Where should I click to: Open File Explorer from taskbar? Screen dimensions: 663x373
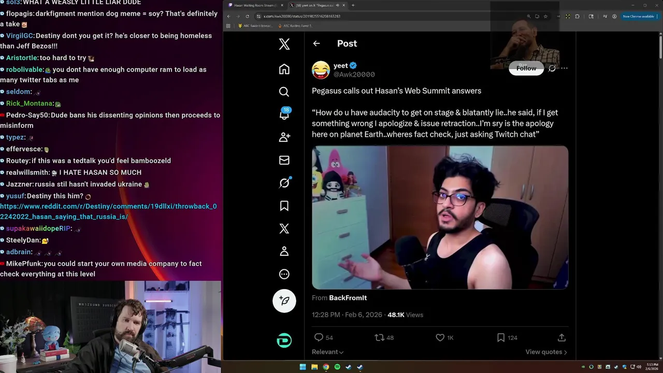pyautogui.click(x=314, y=367)
